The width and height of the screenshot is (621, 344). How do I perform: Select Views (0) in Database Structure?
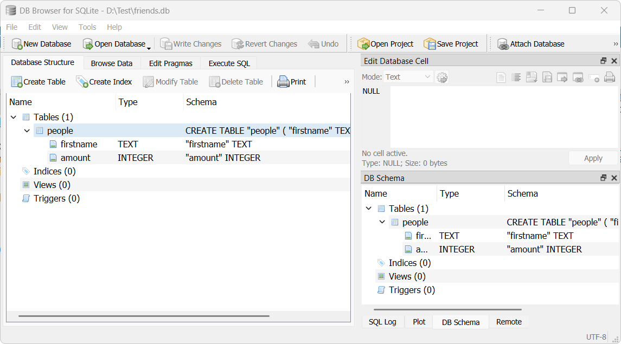52,185
